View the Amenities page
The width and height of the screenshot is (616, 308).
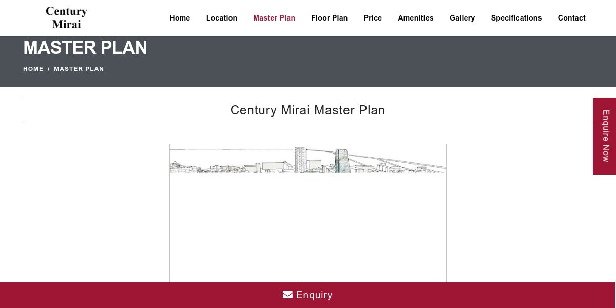coord(416,18)
